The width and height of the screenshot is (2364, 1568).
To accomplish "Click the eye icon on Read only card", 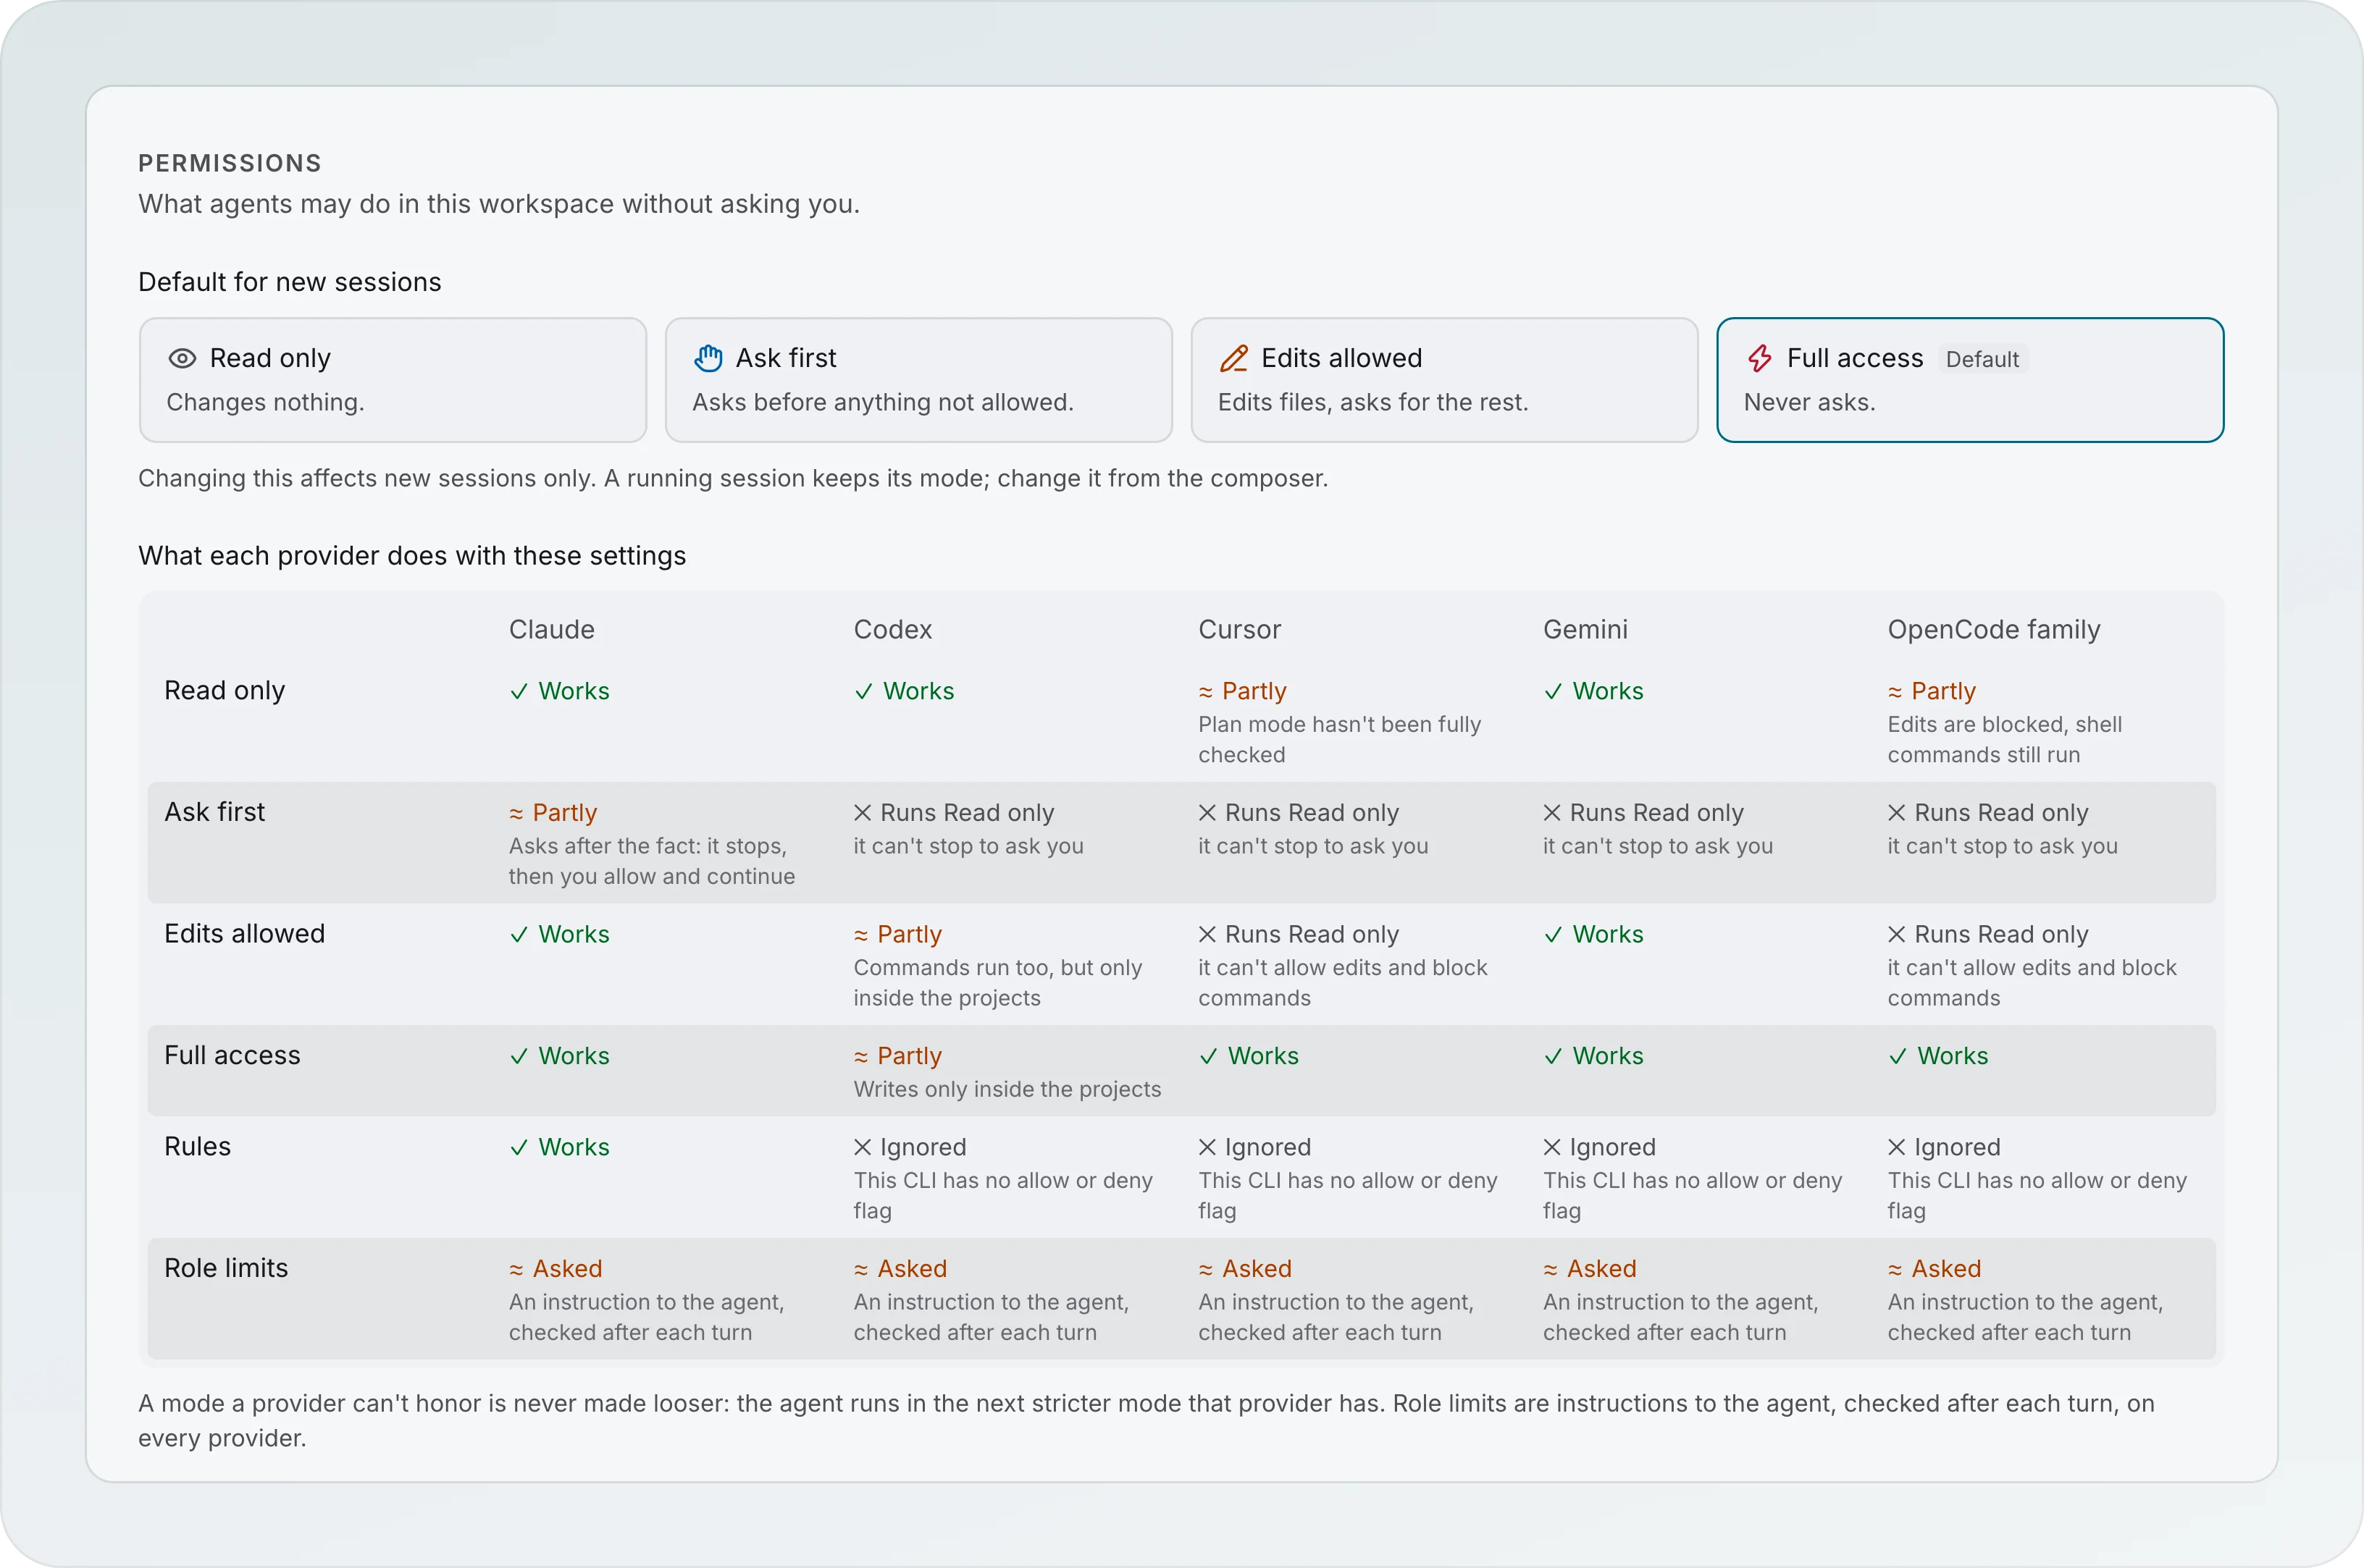I will [x=182, y=358].
